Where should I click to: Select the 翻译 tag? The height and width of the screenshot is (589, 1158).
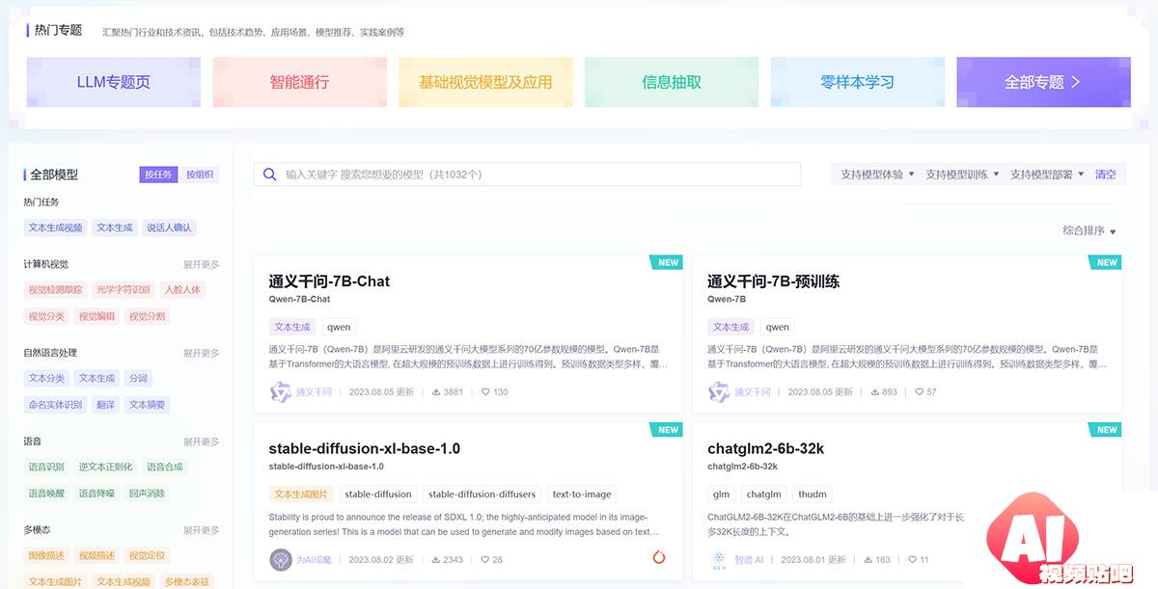pyautogui.click(x=104, y=405)
